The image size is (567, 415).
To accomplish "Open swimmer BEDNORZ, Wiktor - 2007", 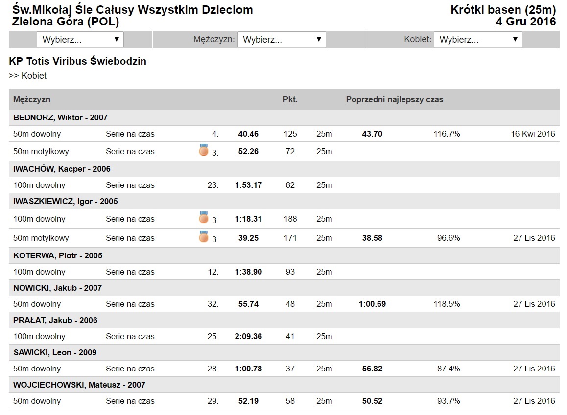I will (x=60, y=117).
